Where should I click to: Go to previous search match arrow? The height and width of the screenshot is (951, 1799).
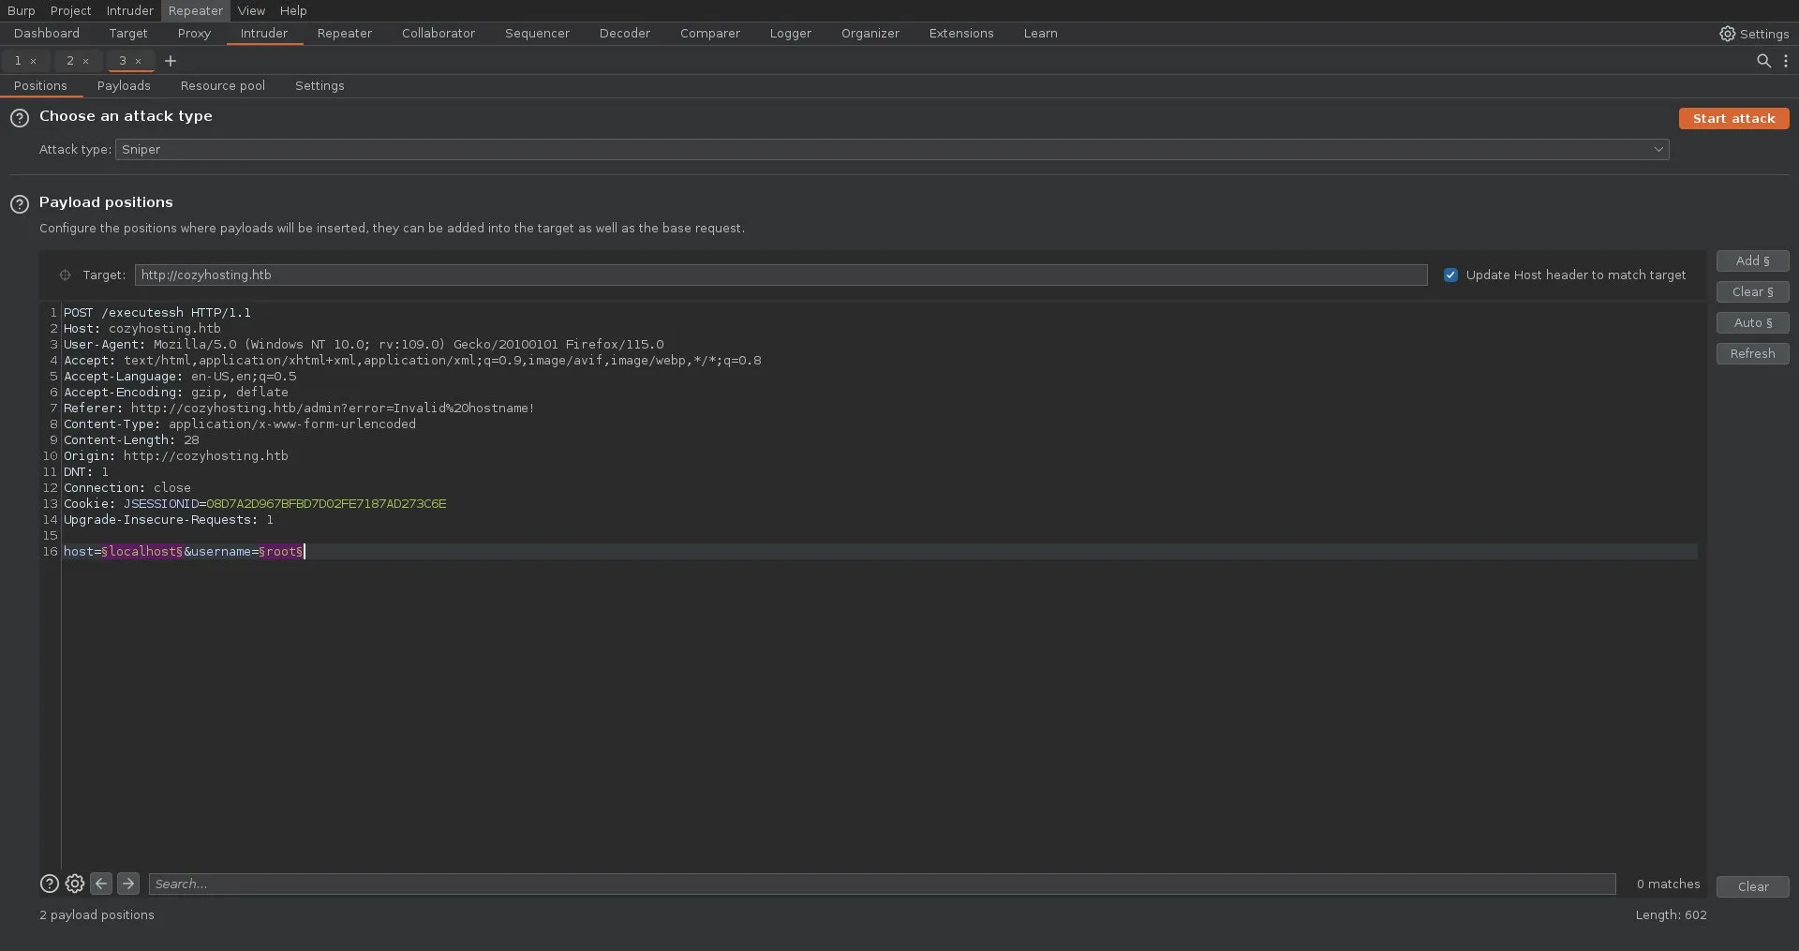(x=101, y=884)
